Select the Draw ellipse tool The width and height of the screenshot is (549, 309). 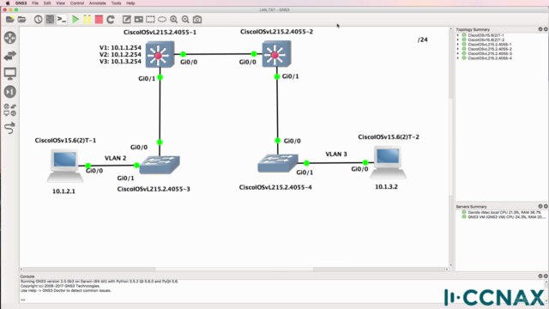(x=162, y=19)
